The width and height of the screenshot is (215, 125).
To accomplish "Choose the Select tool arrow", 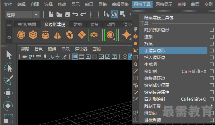I will tap(9, 55).
